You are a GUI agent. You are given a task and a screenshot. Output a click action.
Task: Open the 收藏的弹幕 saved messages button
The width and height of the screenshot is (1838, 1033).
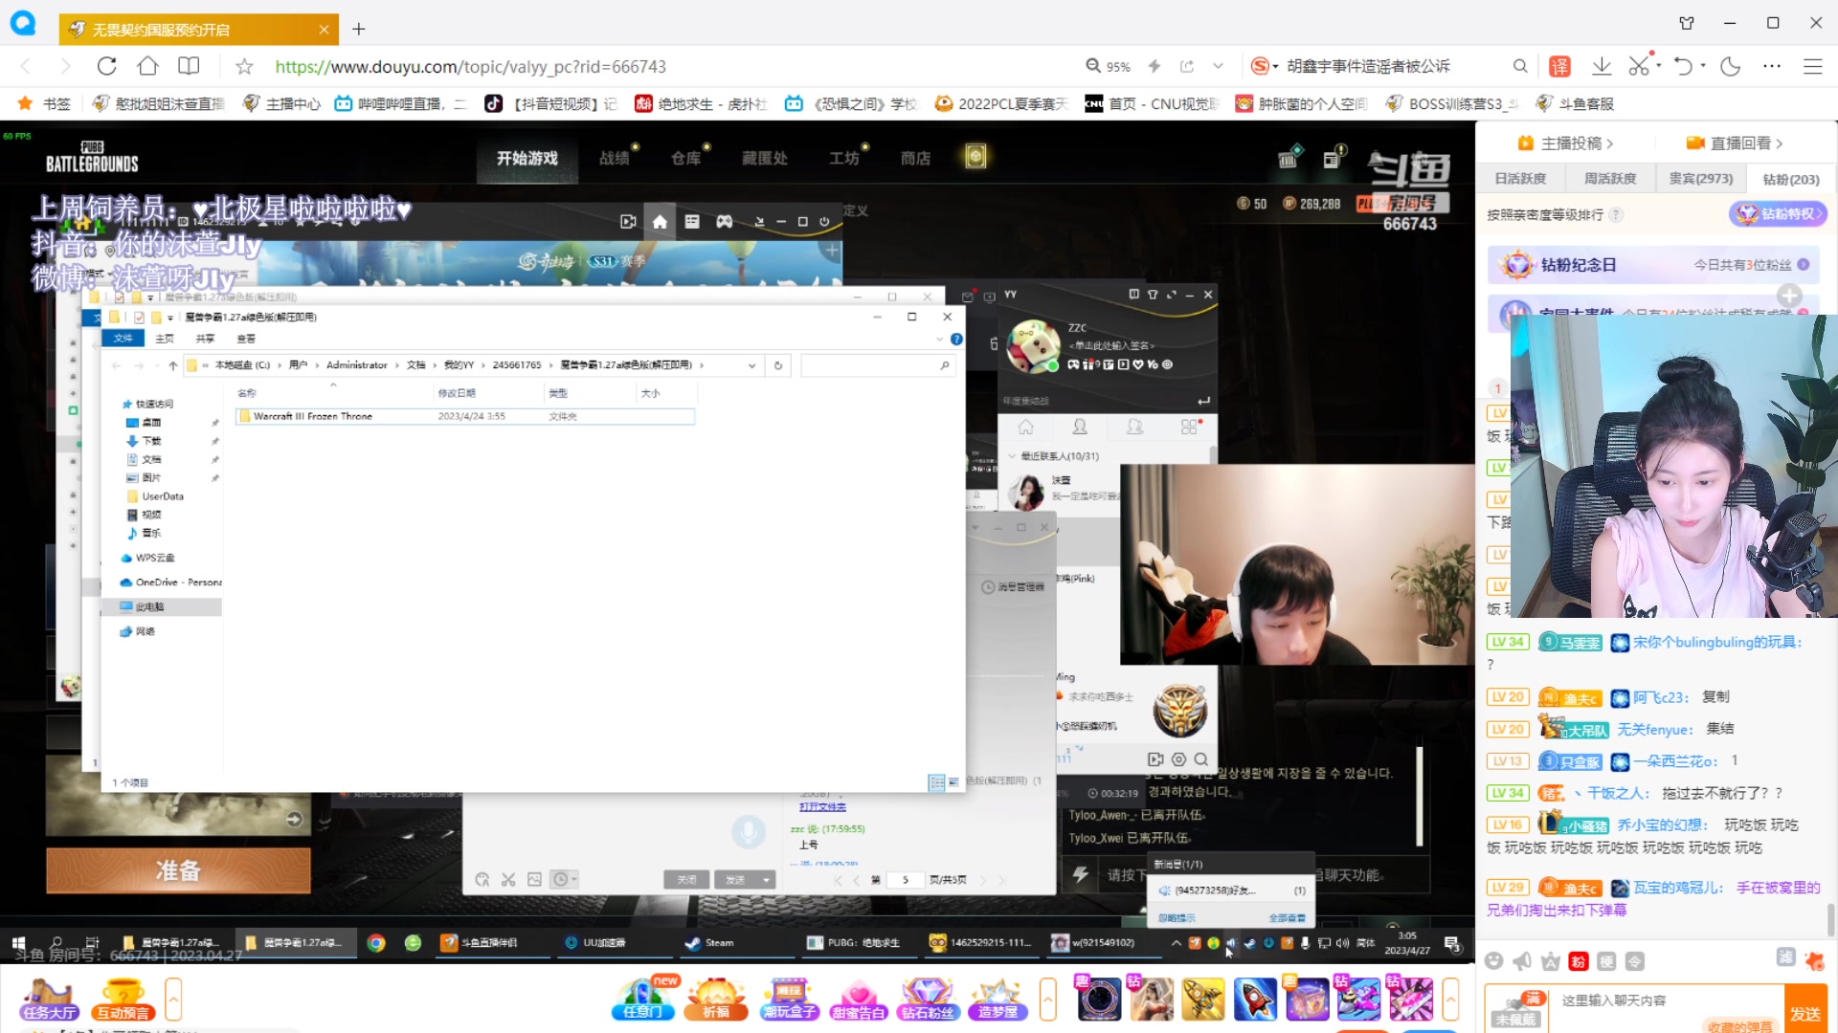pos(1739,1026)
